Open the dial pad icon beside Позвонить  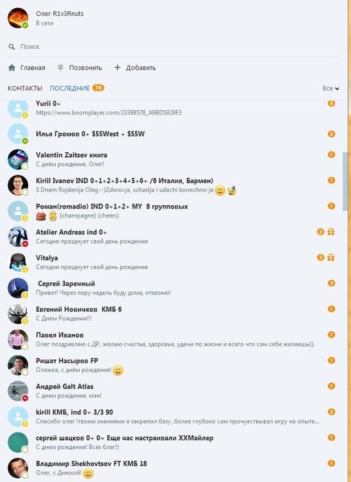click(x=60, y=67)
